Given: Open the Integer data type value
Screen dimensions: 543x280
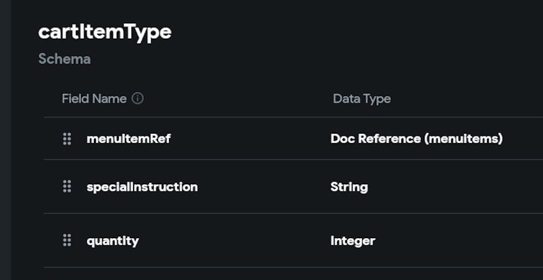Looking at the screenshot, I should [x=353, y=240].
